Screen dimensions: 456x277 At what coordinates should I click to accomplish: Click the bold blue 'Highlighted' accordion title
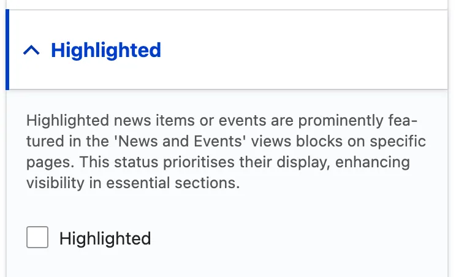pos(105,50)
